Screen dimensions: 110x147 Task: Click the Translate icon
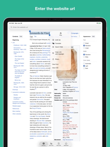tap(53, 43)
